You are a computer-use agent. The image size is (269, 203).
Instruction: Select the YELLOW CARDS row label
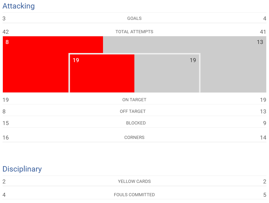coord(134,181)
